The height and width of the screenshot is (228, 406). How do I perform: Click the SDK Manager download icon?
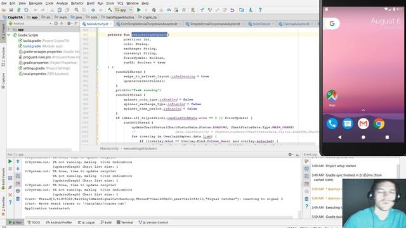(x=251, y=10)
